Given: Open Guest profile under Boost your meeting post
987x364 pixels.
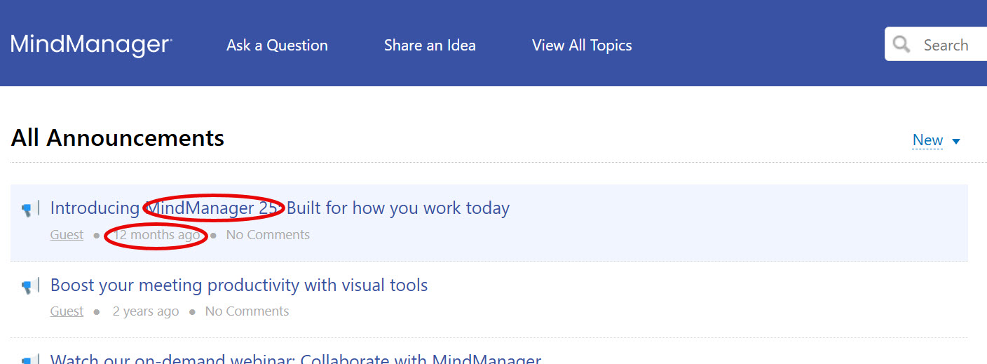Looking at the screenshot, I should point(67,311).
